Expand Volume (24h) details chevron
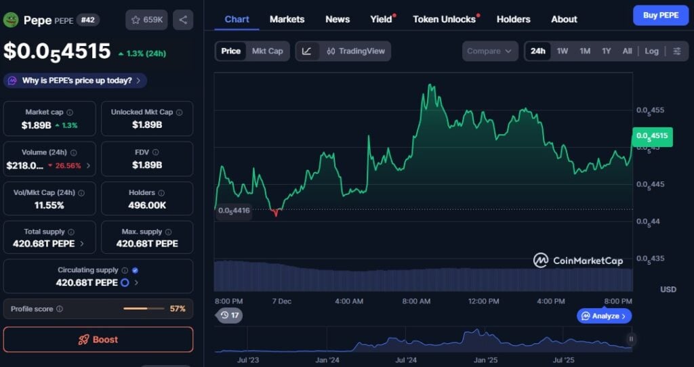The width and height of the screenshot is (694, 367). coord(88,166)
